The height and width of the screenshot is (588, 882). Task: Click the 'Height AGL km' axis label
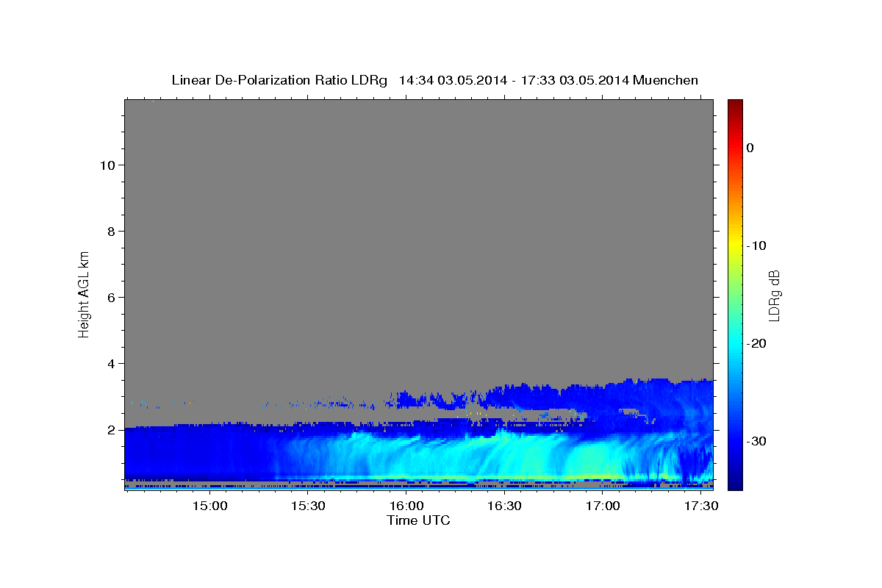pyautogui.click(x=84, y=293)
